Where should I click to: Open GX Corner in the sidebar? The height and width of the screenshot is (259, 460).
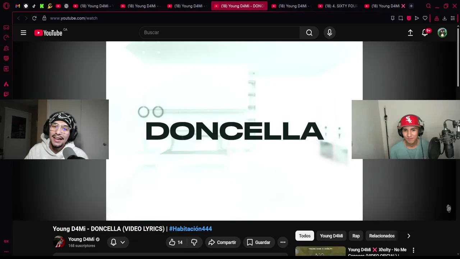pyautogui.click(x=6, y=28)
